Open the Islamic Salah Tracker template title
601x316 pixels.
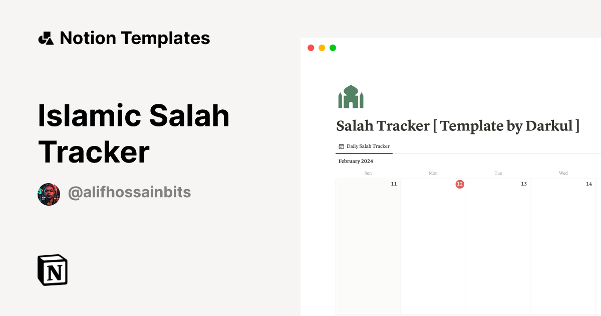pyautogui.click(x=134, y=134)
